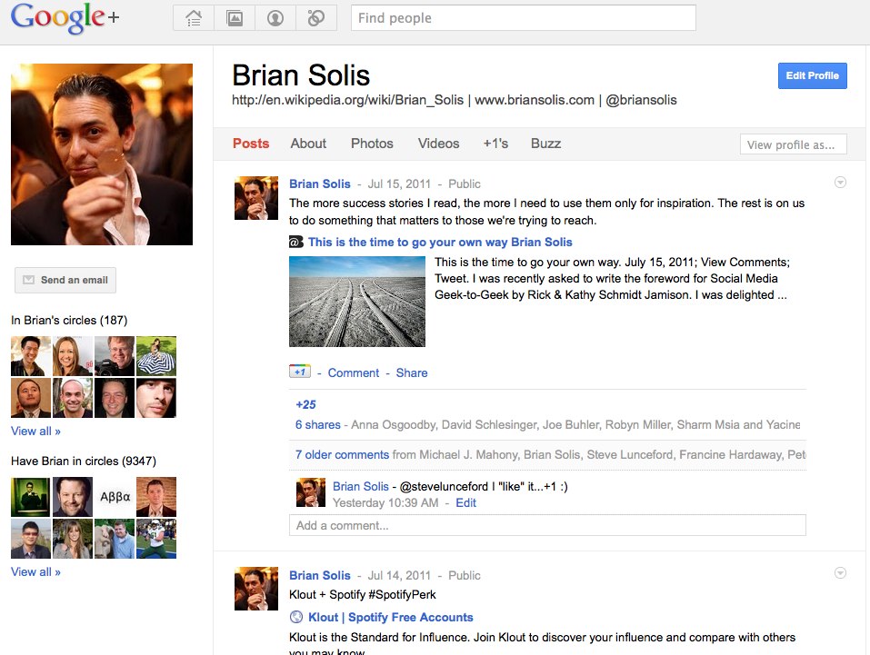
Task: Open the Circles icon in top toolbar
Action: tap(316, 18)
